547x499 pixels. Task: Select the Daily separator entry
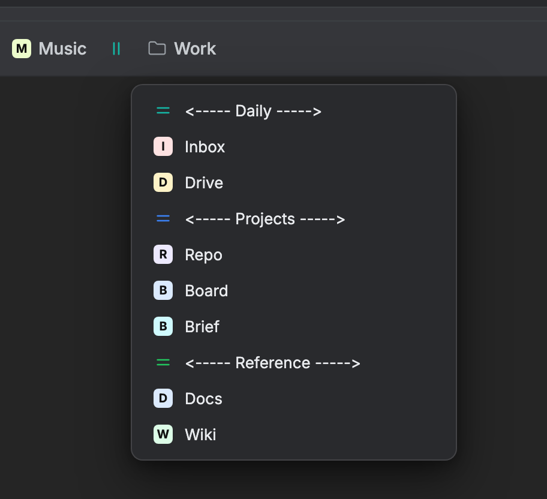point(253,112)
